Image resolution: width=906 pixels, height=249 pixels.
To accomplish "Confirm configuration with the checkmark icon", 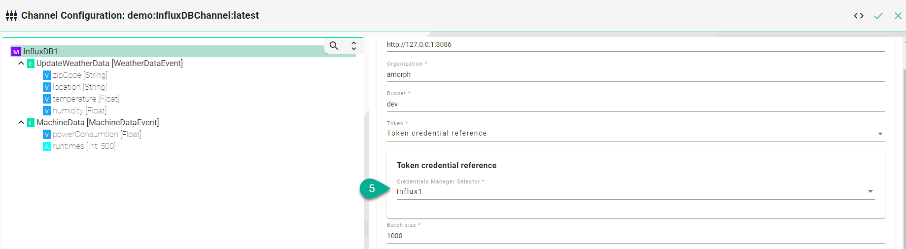I will tap(878, 16).
